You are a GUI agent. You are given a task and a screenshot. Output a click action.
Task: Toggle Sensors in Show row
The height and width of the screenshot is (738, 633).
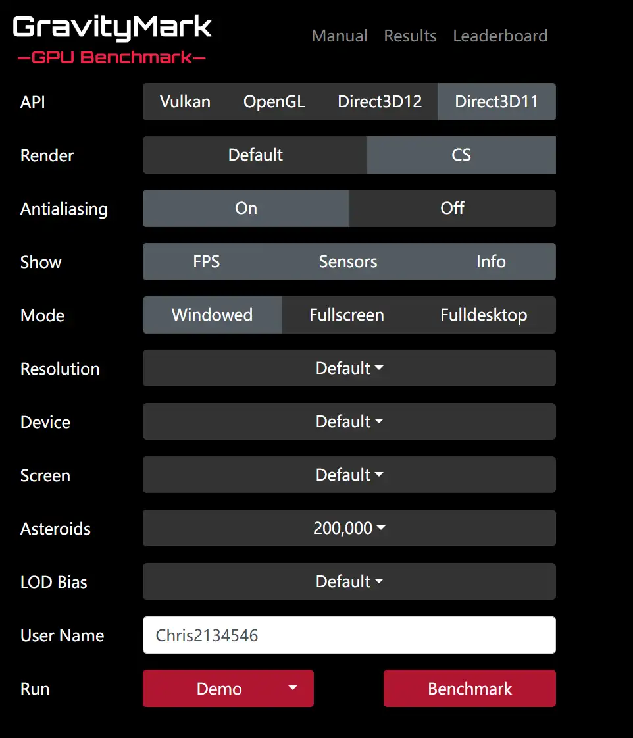[348, 261]
